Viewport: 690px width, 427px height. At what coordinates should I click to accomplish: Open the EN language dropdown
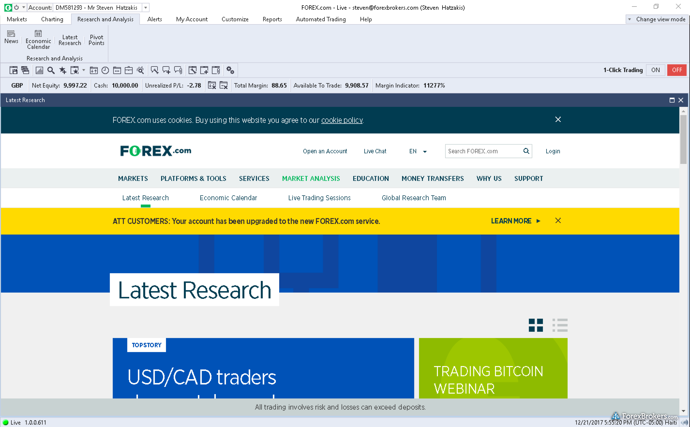pyautogui.click(x=418, y=151)
